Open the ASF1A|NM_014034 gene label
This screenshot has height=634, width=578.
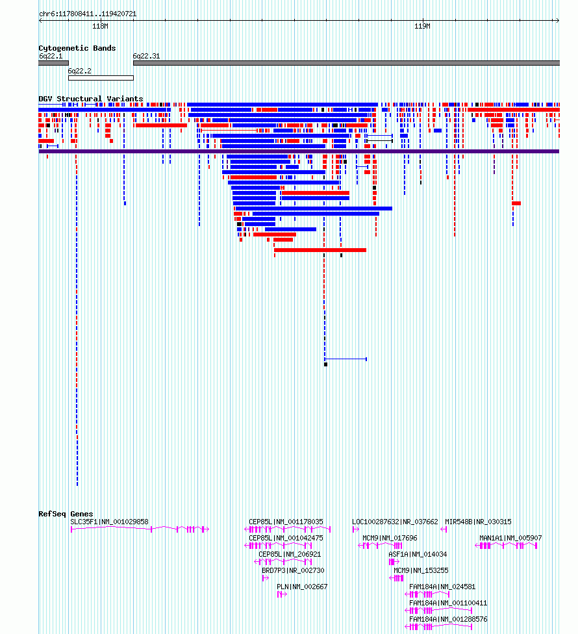(418, 554)
